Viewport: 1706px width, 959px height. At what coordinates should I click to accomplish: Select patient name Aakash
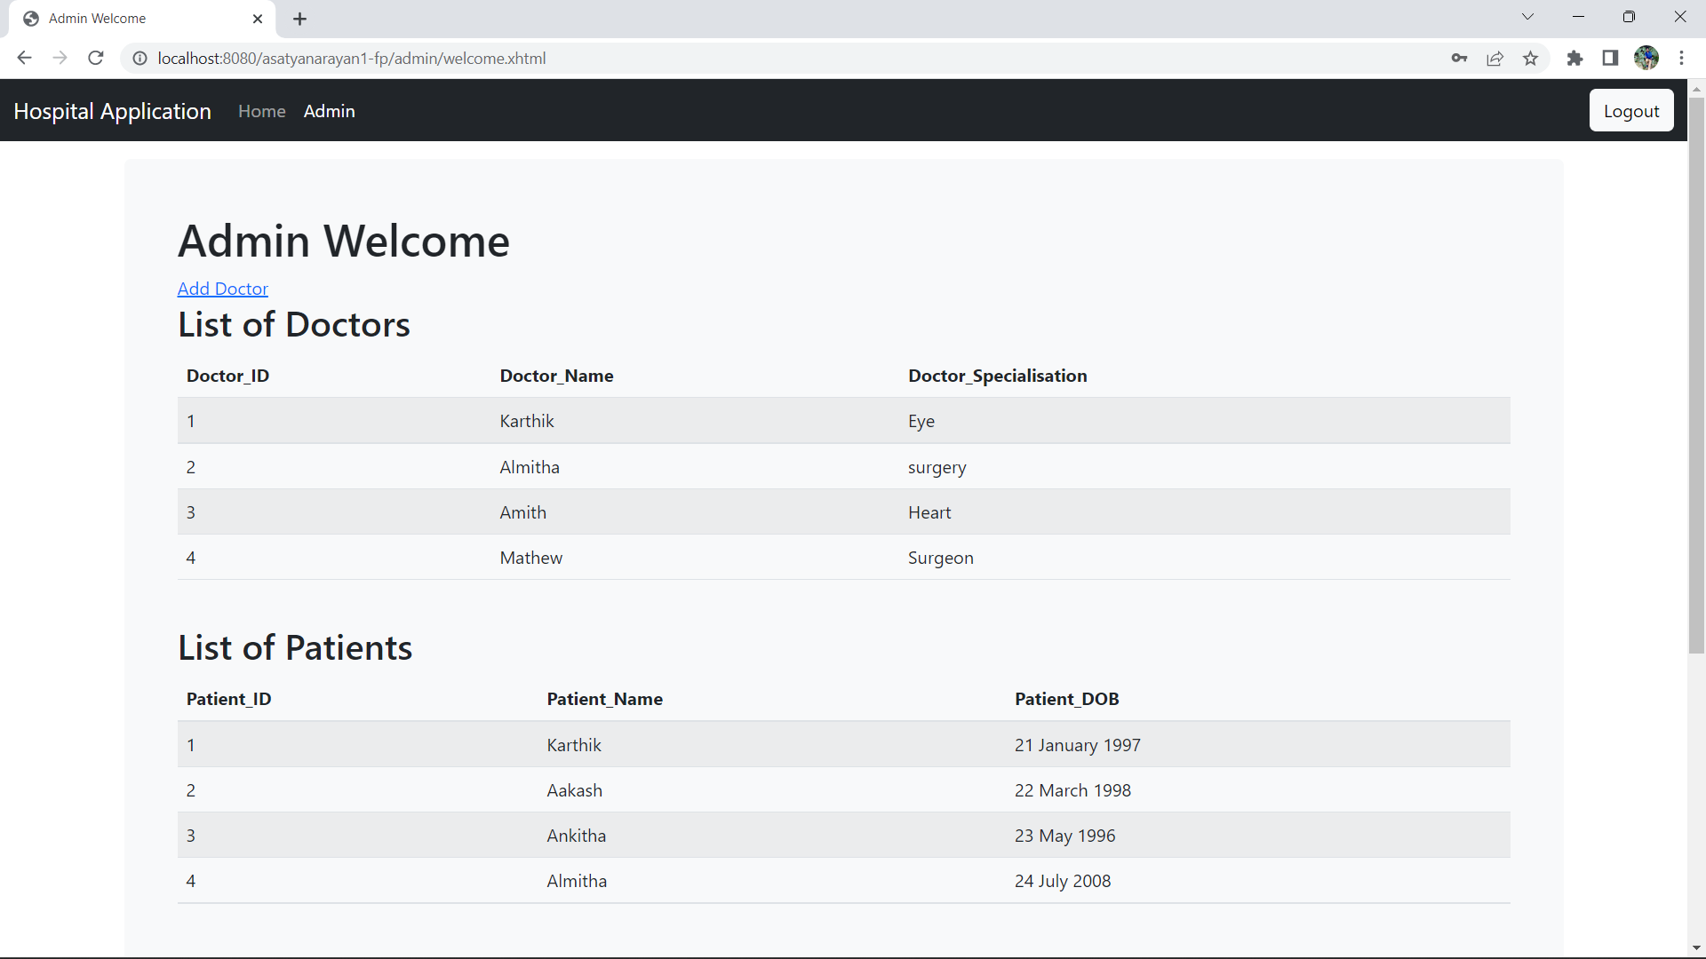pos(575,790)
